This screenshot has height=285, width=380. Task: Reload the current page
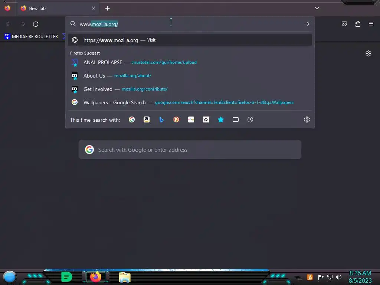pyautogui.click(x=36, y=24)
